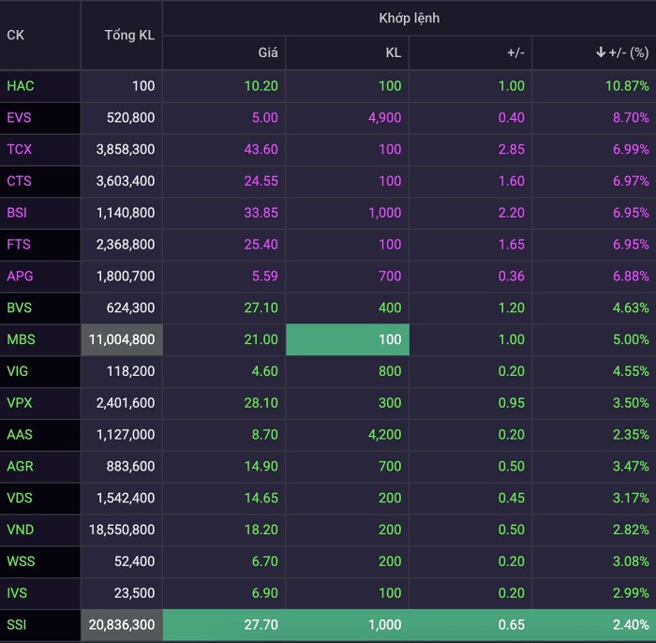Click the CK column header

[x=16, y=35]
